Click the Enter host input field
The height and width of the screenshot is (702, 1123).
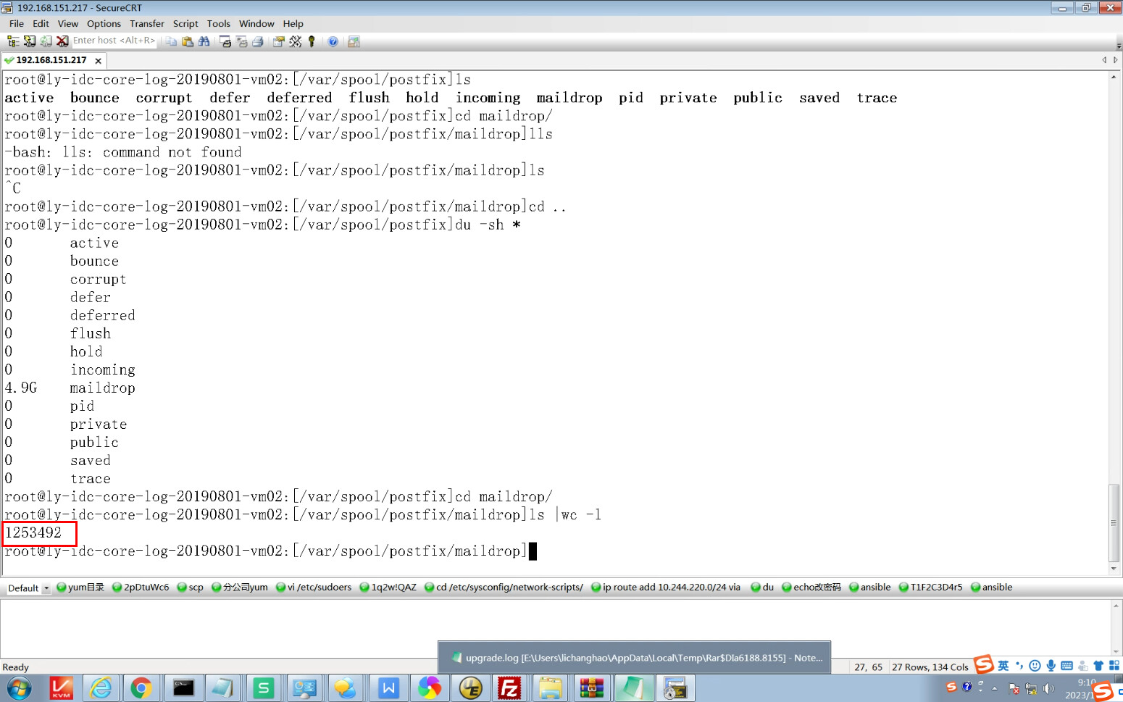114,41
